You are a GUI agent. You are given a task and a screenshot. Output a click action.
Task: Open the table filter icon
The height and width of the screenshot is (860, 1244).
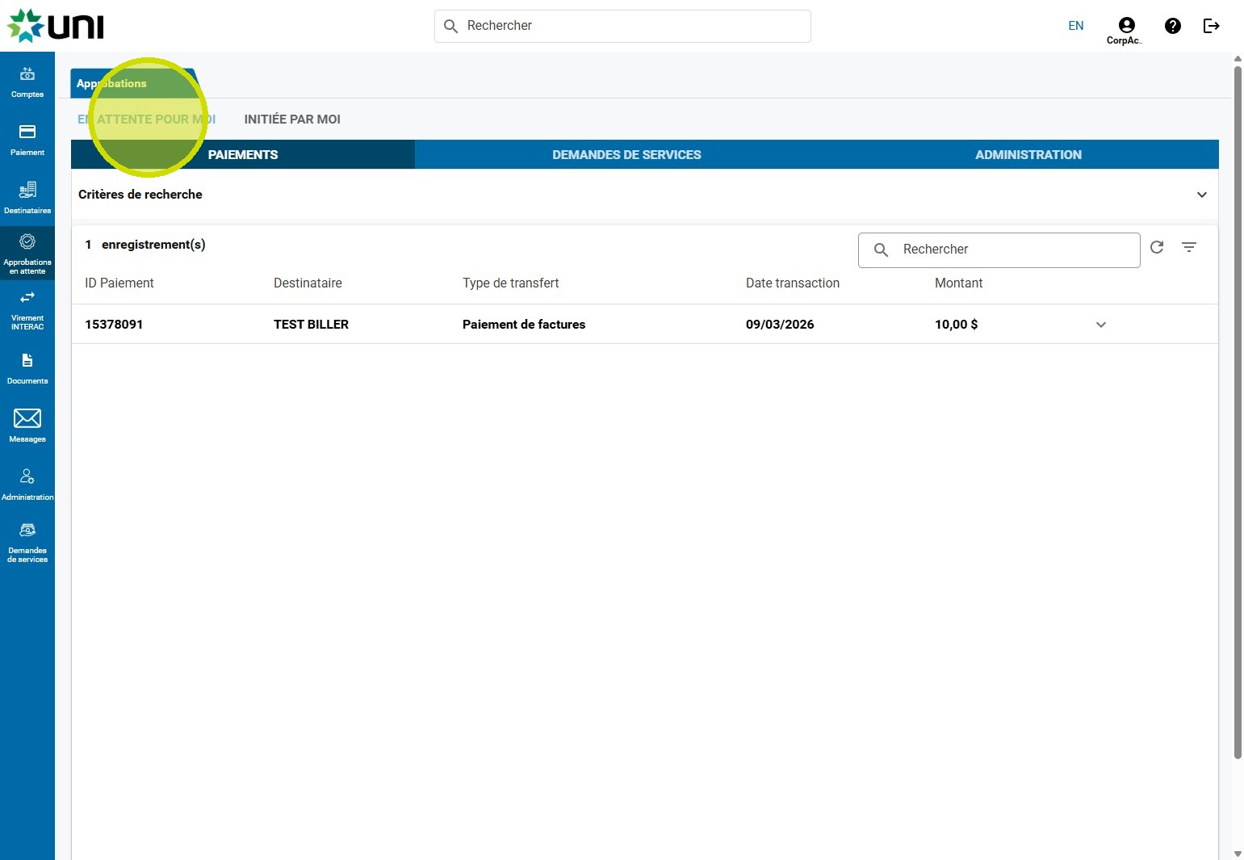point(1189,247)
